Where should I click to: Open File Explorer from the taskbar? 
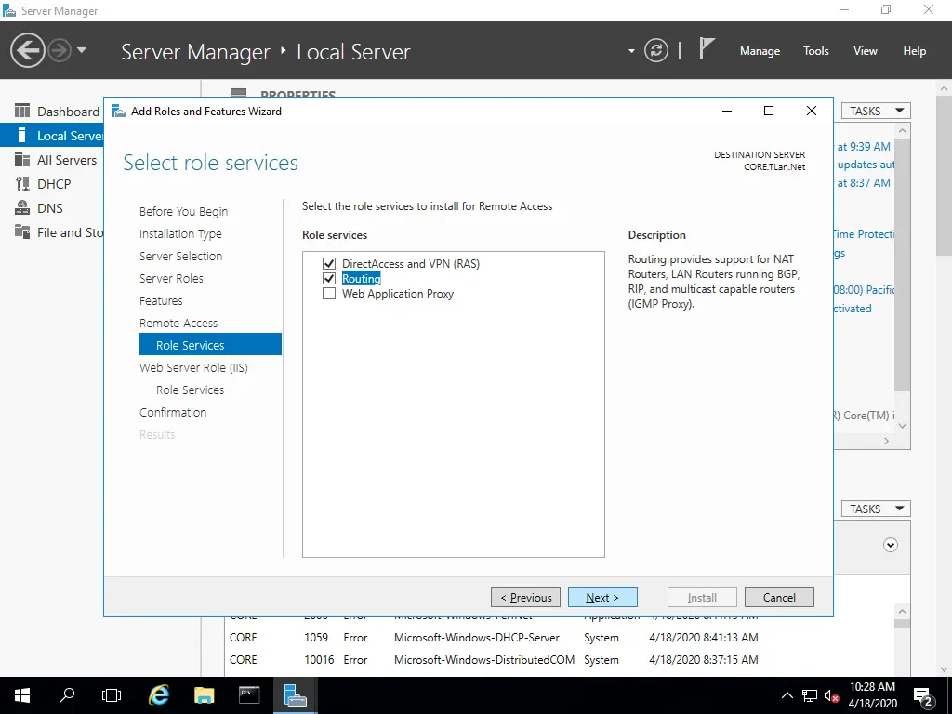[205, 694]
